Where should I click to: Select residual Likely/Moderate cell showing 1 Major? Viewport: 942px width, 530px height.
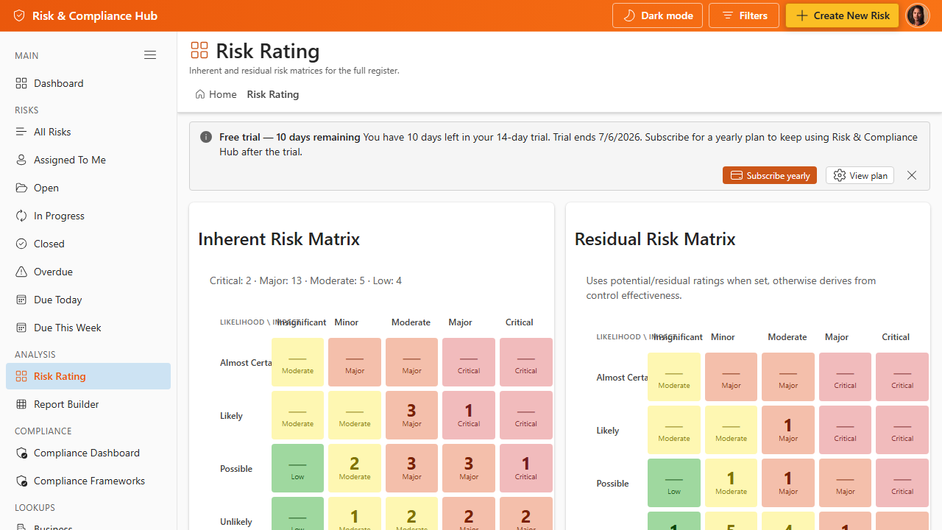[x=788, y=430]
